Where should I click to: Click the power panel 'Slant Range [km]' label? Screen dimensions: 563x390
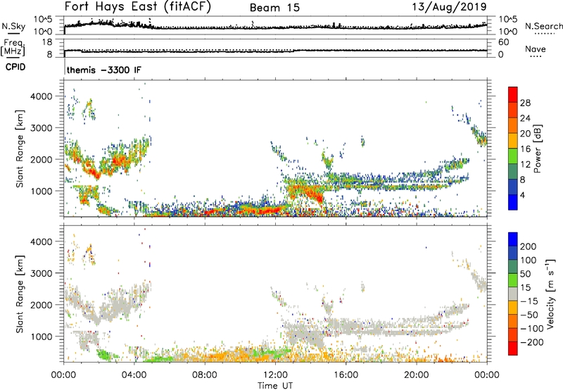click(x=20, y=149)
